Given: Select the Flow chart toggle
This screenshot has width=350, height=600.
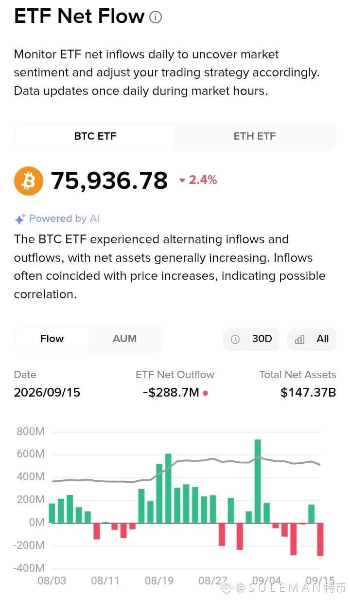Looking at the screenshot, I should tap(52, 339).
